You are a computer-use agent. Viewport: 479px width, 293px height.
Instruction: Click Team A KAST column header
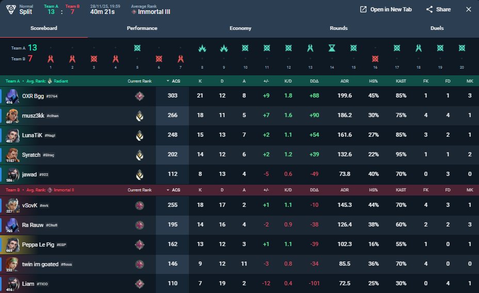(x=401, y=81)
